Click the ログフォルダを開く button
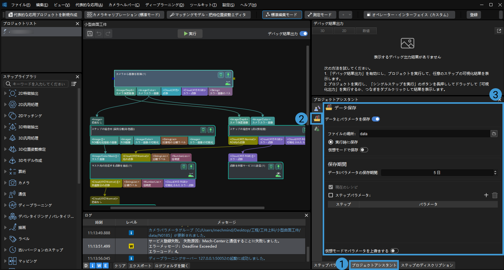504x270 pixels. click(171, 266)
